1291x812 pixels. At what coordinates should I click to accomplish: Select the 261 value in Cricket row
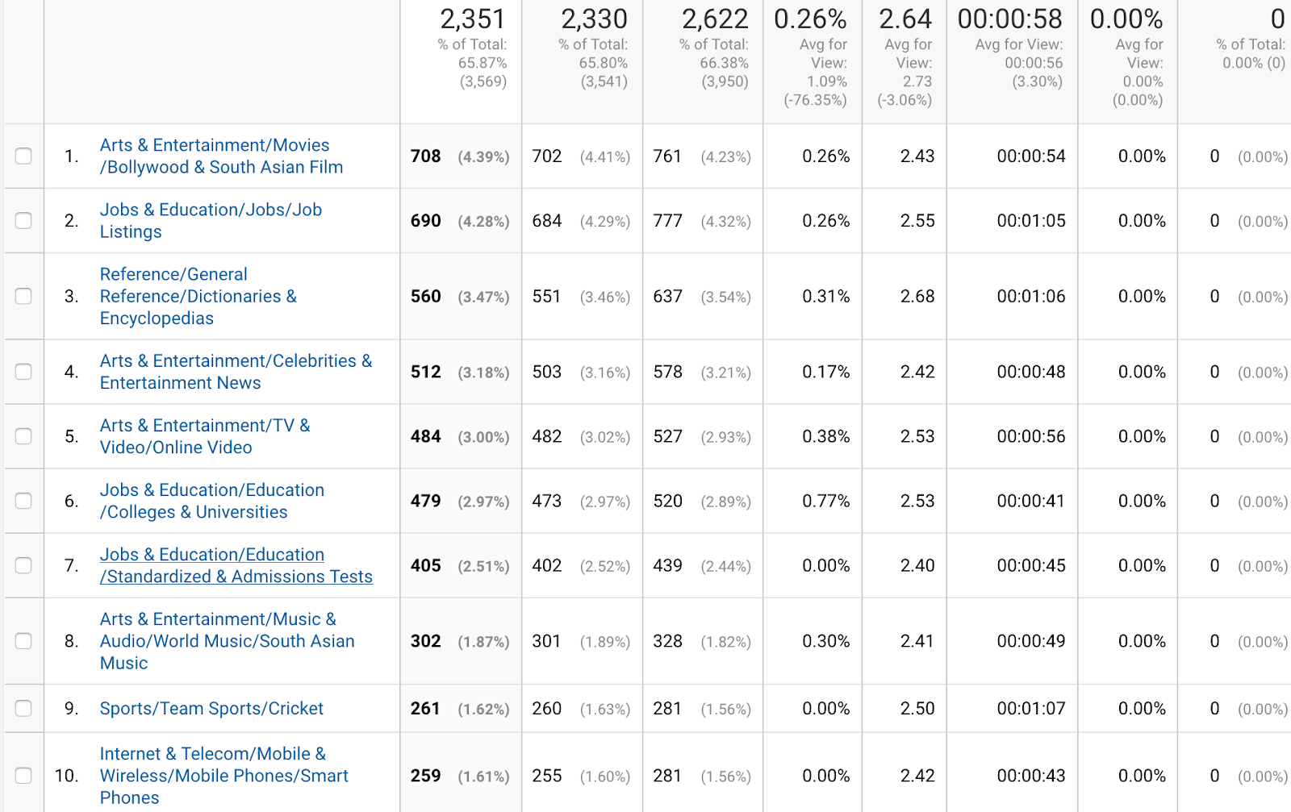click(x=426, y=708)
